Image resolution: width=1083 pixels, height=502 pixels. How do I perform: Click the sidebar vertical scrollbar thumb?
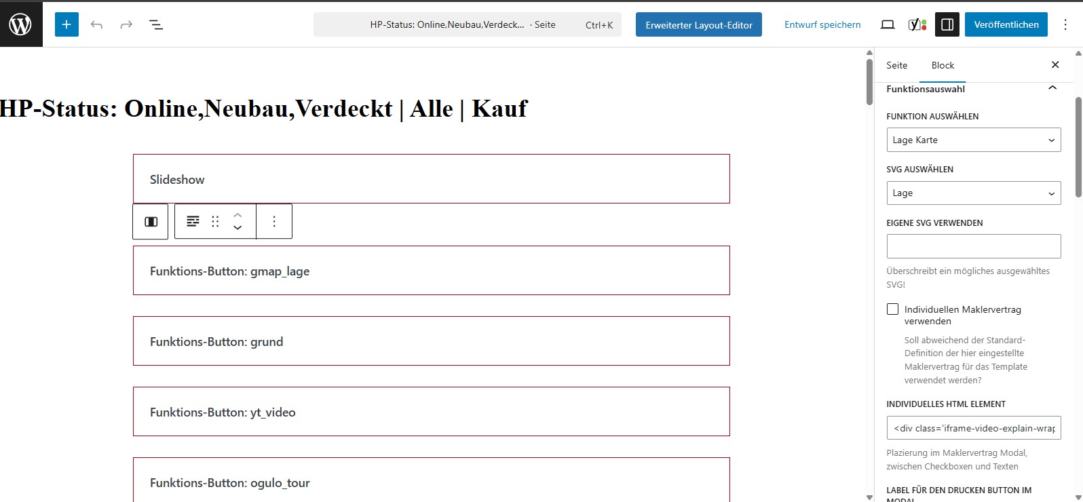click(1078, 147)
